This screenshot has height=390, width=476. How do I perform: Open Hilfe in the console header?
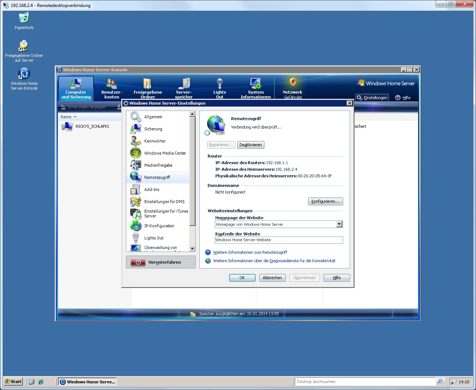pyautogui.click(x=403, y=98)
